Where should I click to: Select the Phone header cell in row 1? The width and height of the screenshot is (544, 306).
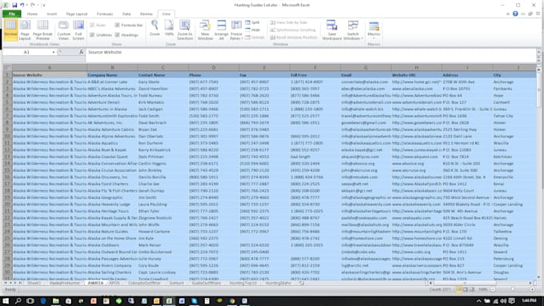click(x=214, y=75)
